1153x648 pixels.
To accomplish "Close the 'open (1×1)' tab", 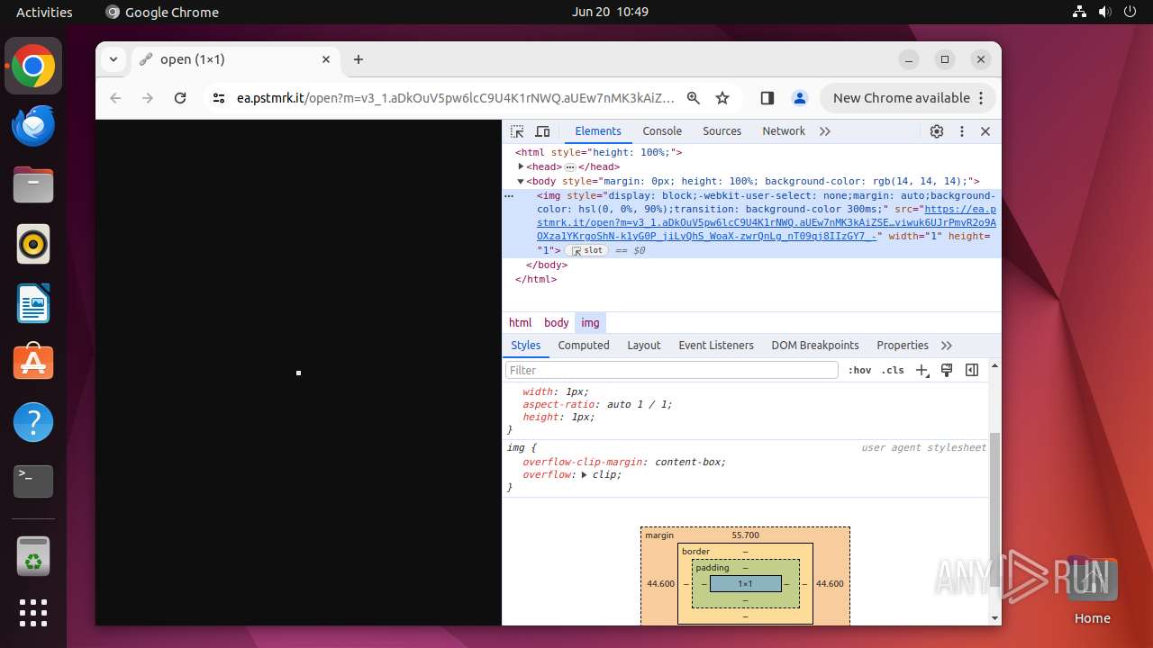I will tap(326, 59).
